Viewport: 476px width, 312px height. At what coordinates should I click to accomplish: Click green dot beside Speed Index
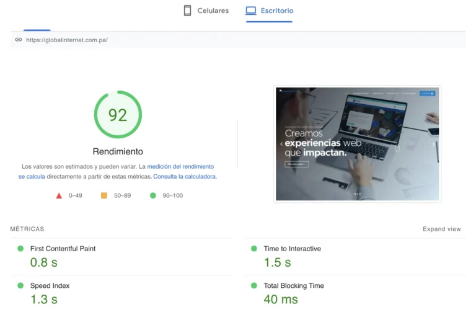[20, 285]
